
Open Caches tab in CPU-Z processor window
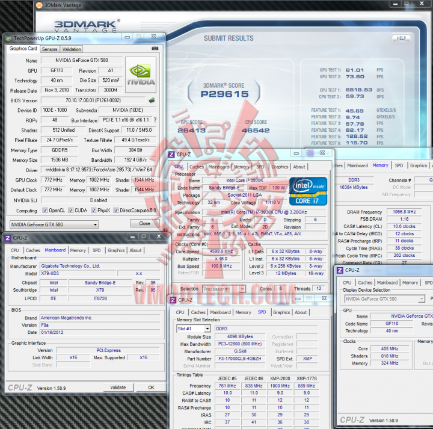coord(197,167)
